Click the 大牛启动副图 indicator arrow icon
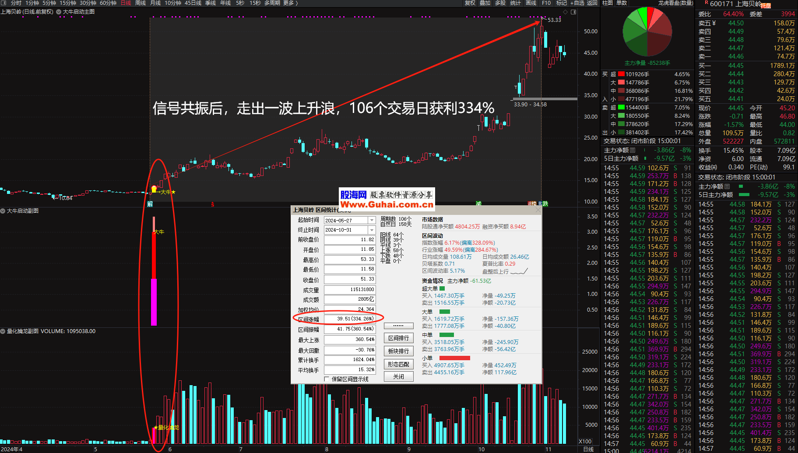 [3, 211]
